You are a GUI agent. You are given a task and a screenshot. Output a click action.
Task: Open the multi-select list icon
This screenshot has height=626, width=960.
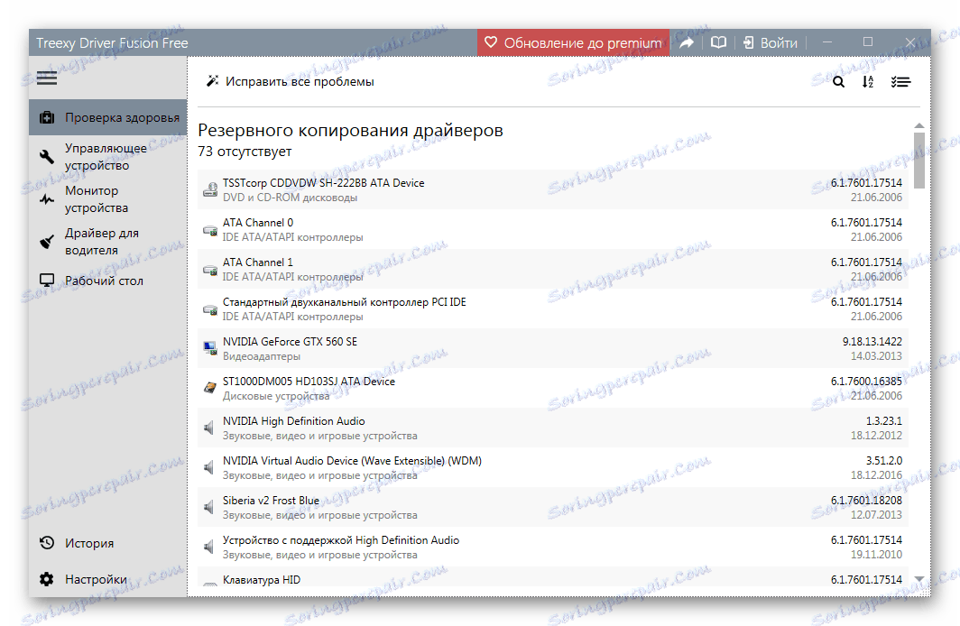click(900, 81)
